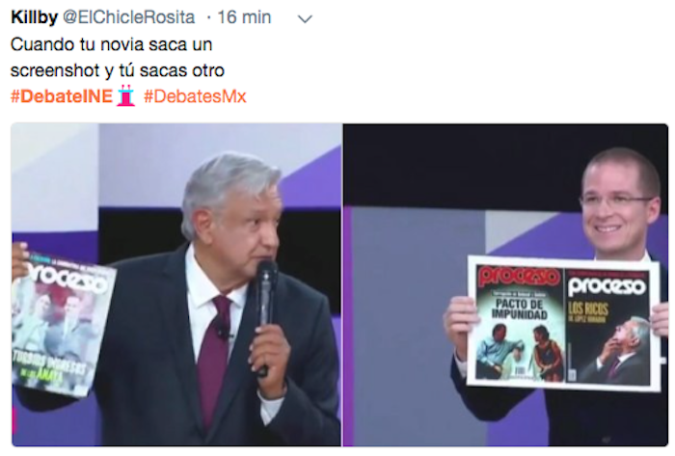The width and height of the screenshot is (675, 456).
Task: Visit the @ElChicleRosita handle
Action: [x=128, y=17]
